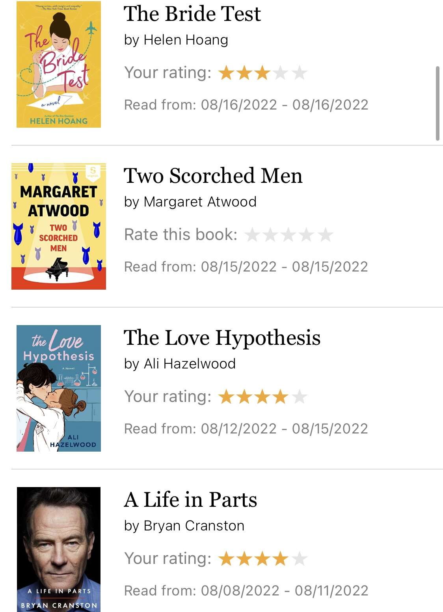This screenshot has width=443, height=612.
Task: Open Two Scorched Men title link
Action: pyautogui.click(x=213, y=176)
